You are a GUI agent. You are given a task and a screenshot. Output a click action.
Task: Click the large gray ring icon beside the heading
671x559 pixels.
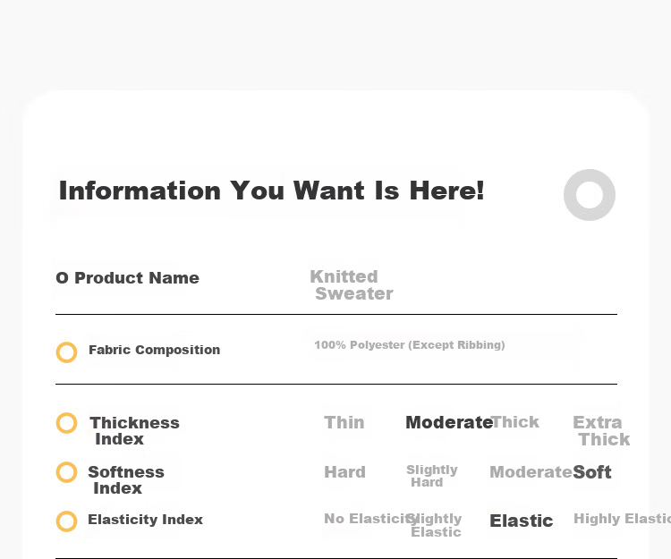(x=590, y=195)
